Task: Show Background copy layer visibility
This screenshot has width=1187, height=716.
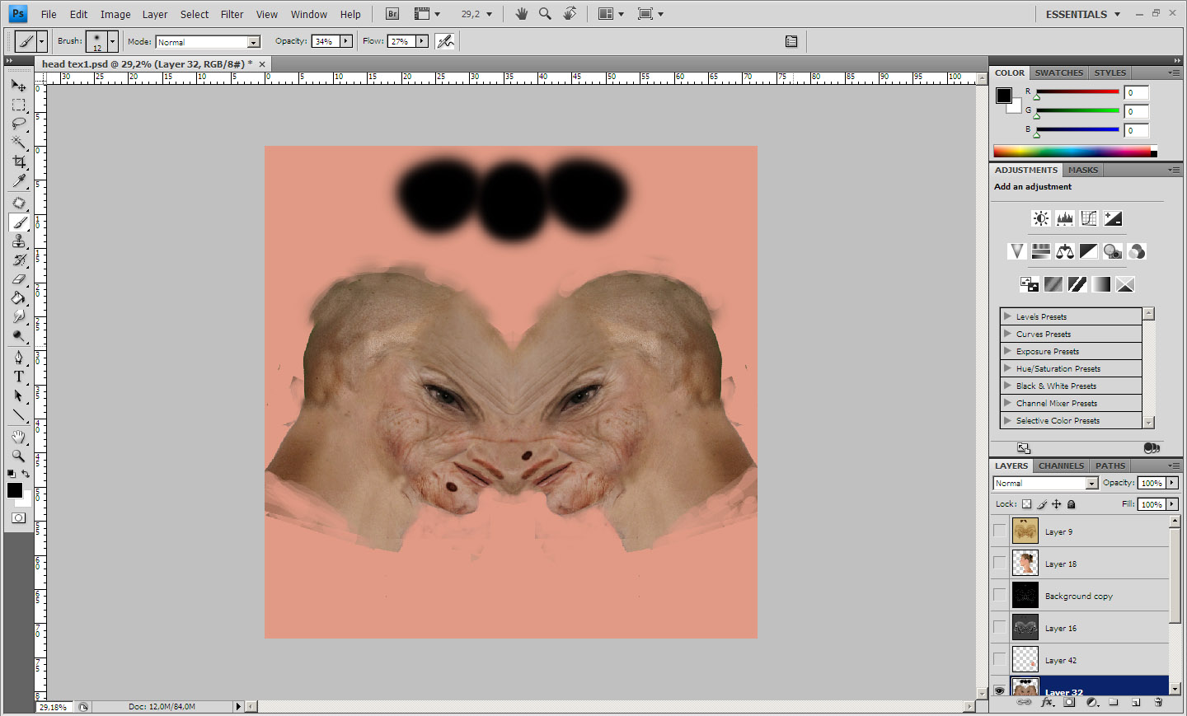Action: click(x=999, y=596)
